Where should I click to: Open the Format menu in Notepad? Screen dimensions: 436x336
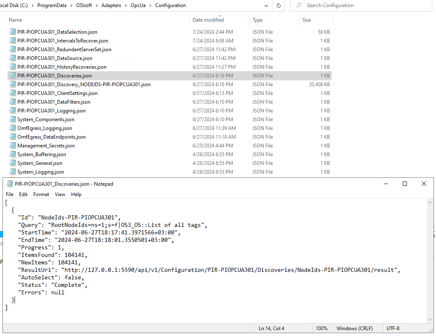tap(41, 194)
